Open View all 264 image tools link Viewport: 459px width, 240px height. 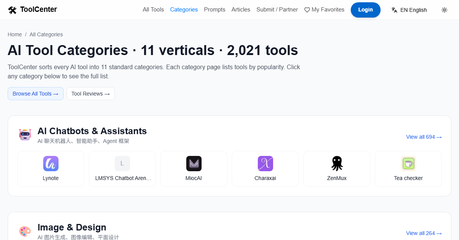pos(424,233)
